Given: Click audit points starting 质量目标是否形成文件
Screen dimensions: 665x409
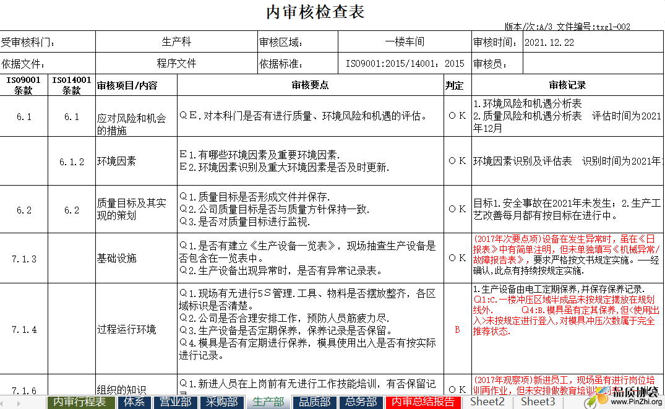Looking at the screenshot, I should click(x=311, y=210).
